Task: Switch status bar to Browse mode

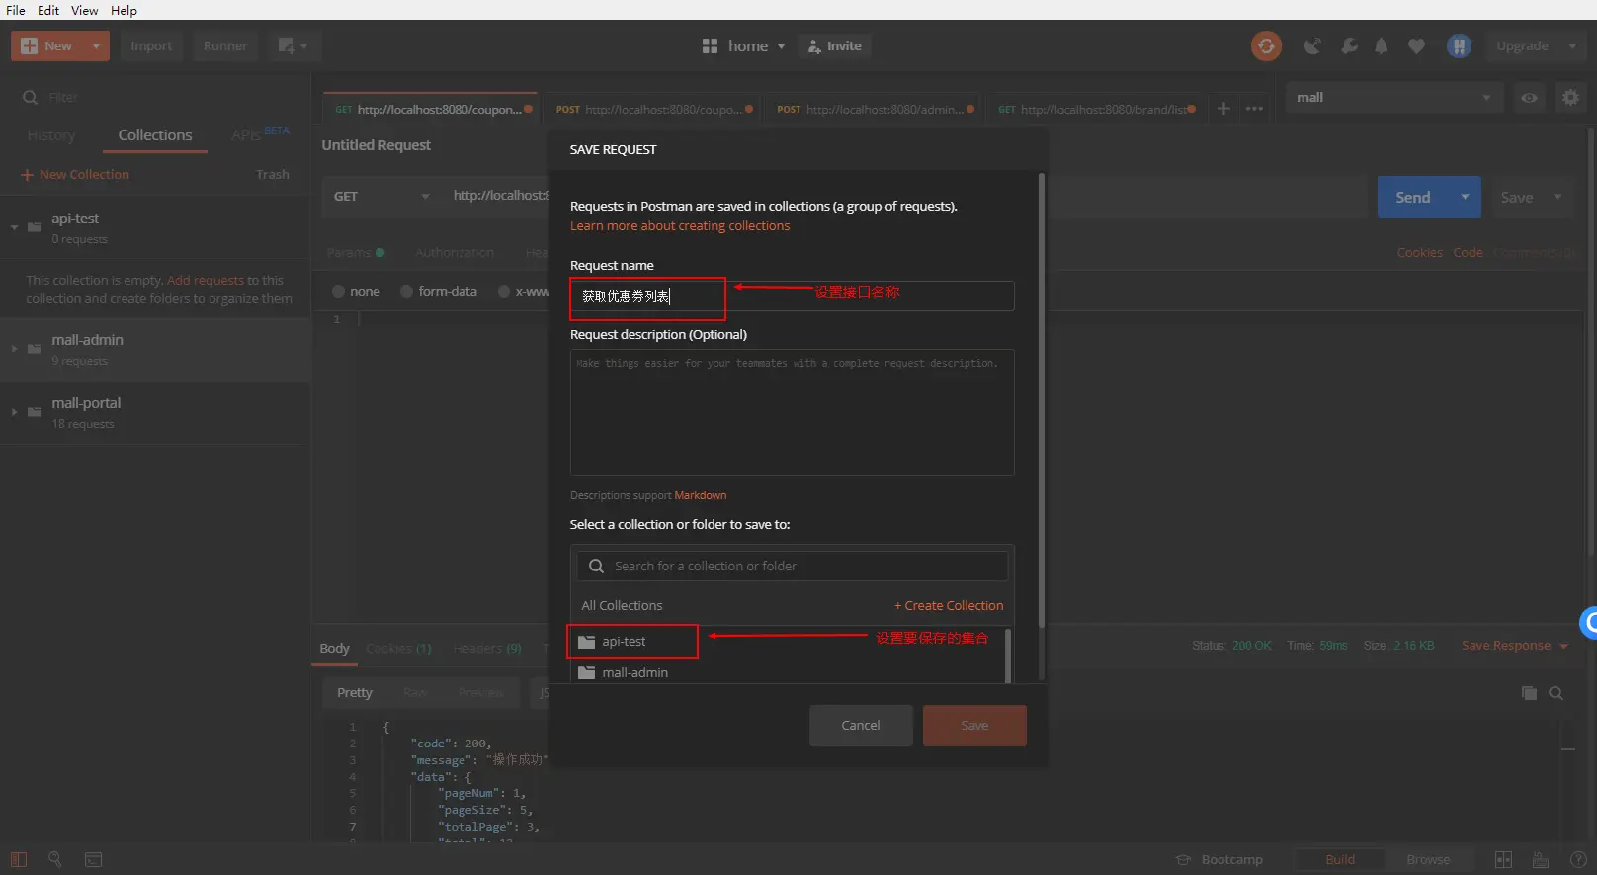Action: point(1428,859)
